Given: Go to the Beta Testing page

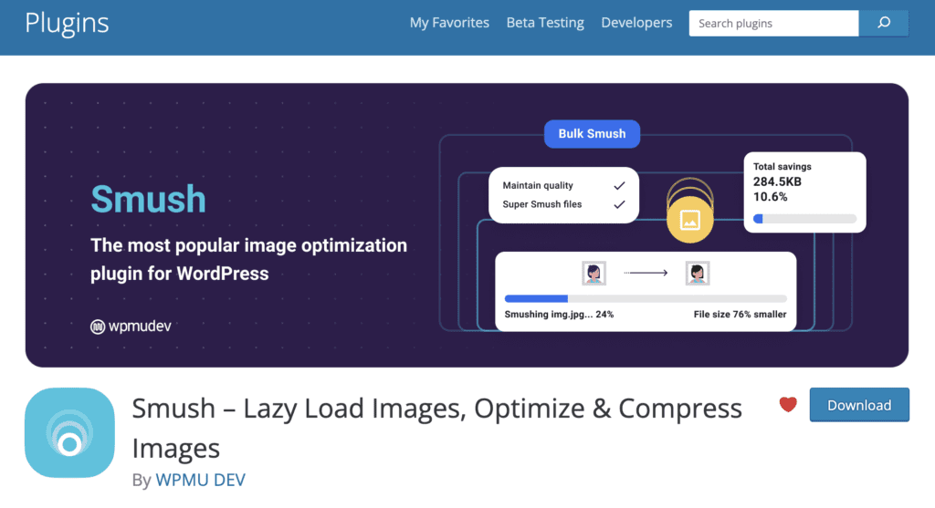Looking at the screenshot, I should tap(545, 23).
